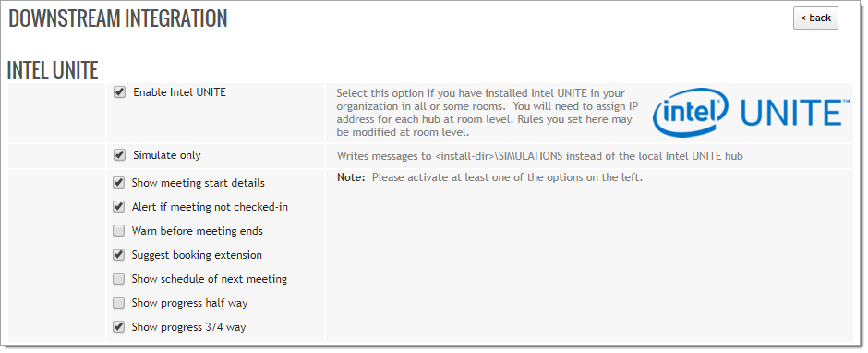Check the Show progress half way box
The width and height of the screenshot is (868, 353).
click(118, 303)
